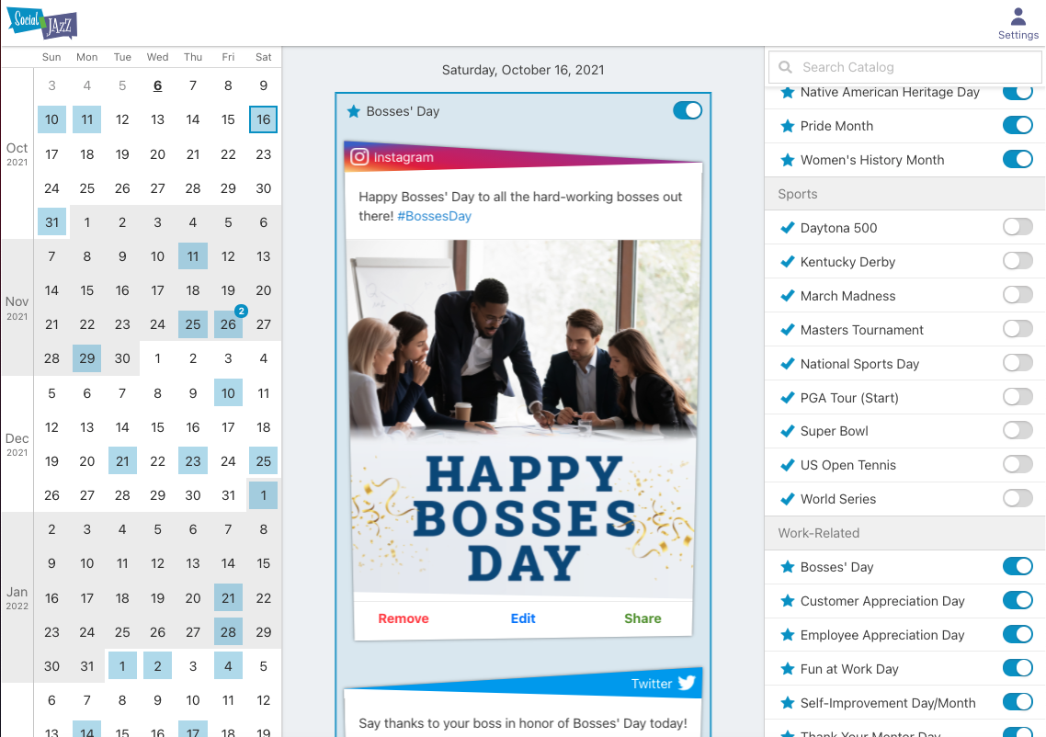Disable Native American Heritage Day toggle

coord(1018,92)
